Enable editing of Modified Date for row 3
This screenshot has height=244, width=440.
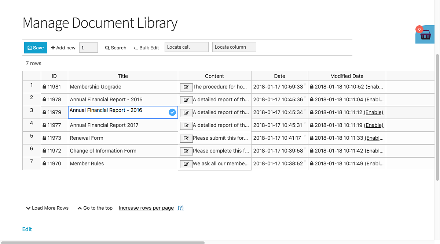pos(373,112)
